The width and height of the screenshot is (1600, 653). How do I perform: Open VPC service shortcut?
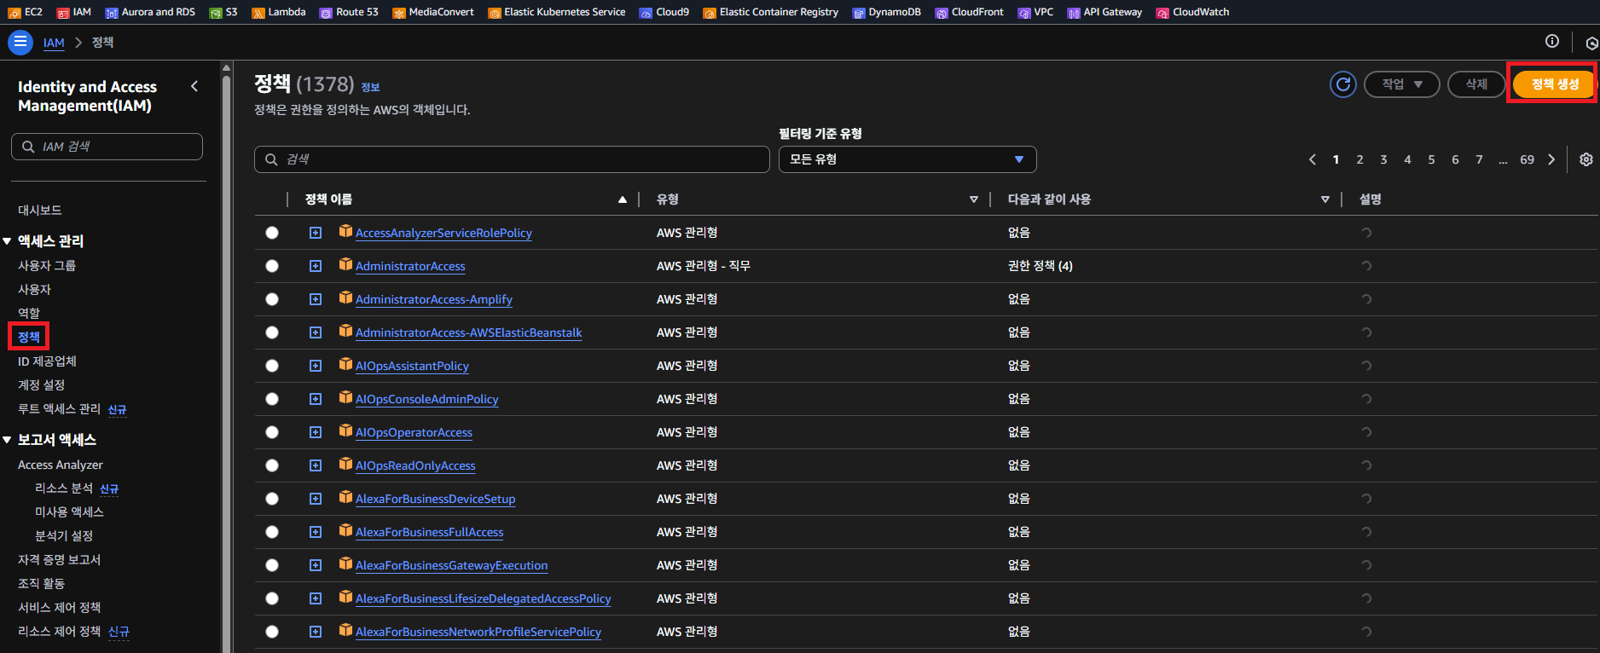pos(1036,12)
